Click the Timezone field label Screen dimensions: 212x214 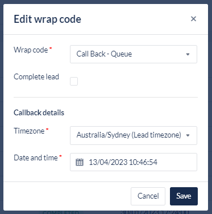tap(29, 131)
